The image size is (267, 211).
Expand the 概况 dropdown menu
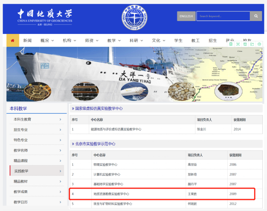(47, 40)
